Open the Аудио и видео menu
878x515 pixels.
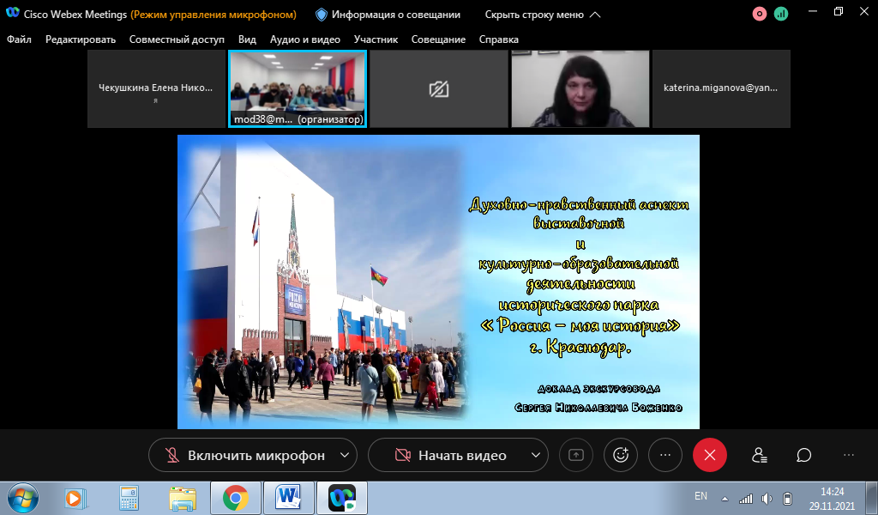pyautogui.click(x=304, y=39)
